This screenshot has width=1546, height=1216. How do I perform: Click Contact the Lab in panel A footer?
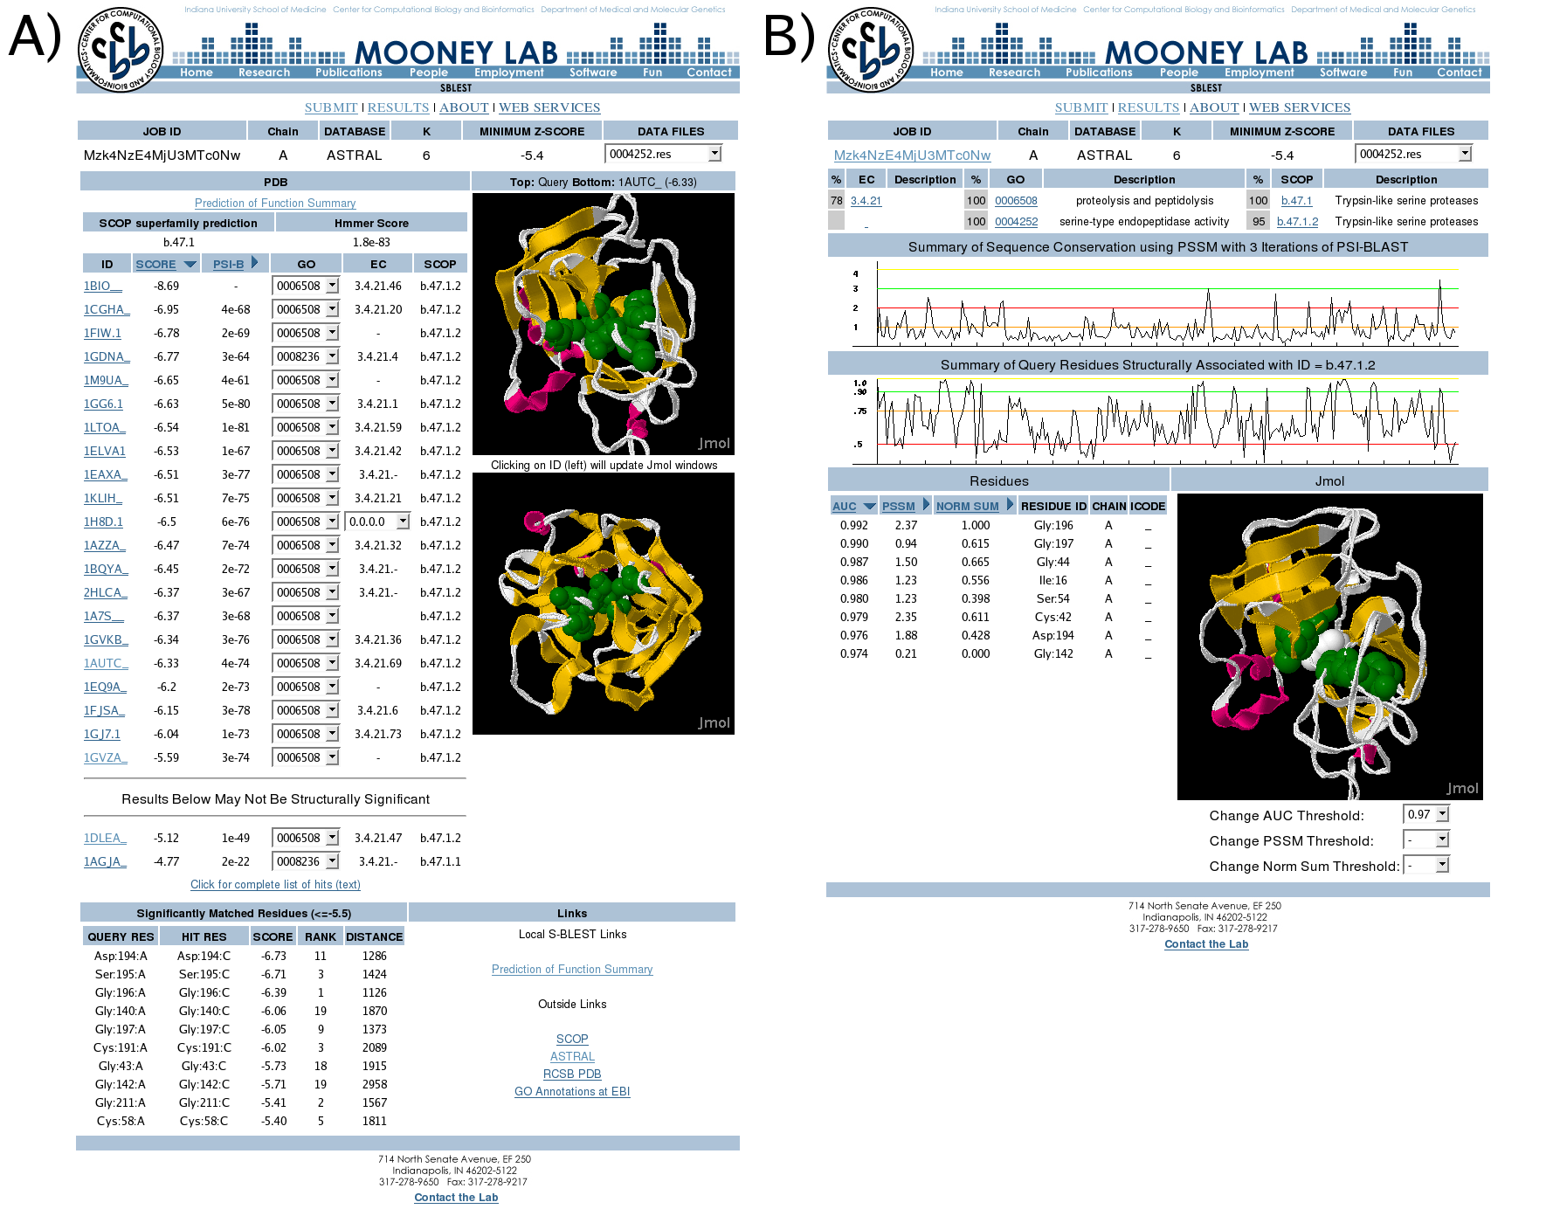tap(456, 1198)
